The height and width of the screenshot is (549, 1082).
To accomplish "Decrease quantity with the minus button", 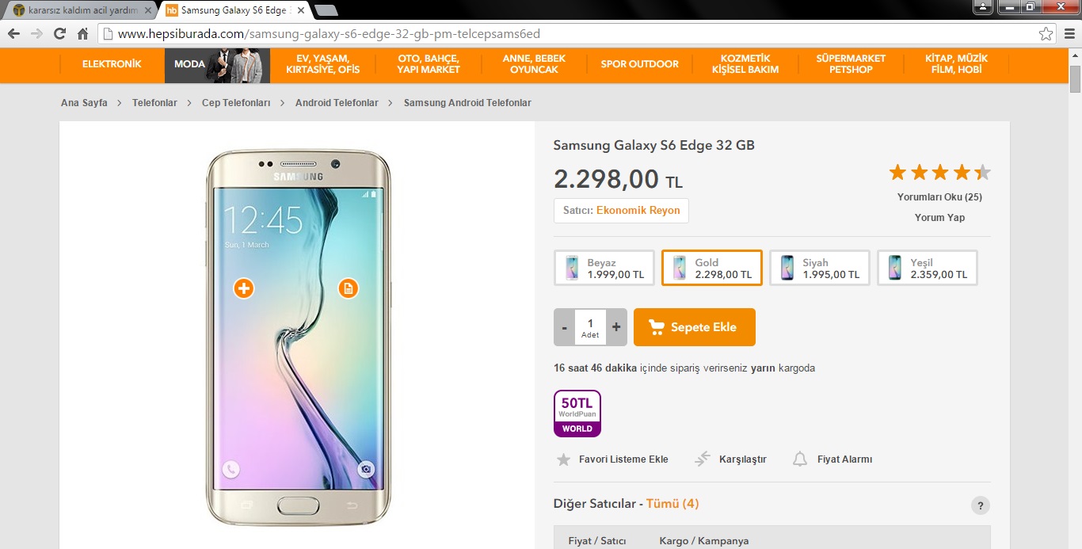I will [564, 327].
